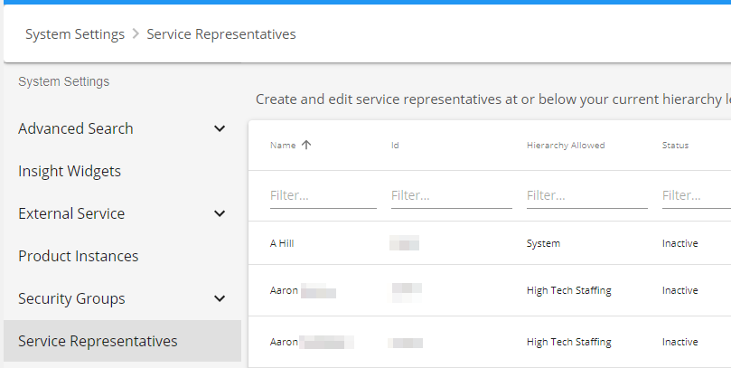Click Service Representatives breadcrumb
Image resolution: width=731 pixels, height=368 pixels.
[x=221, y=34]
